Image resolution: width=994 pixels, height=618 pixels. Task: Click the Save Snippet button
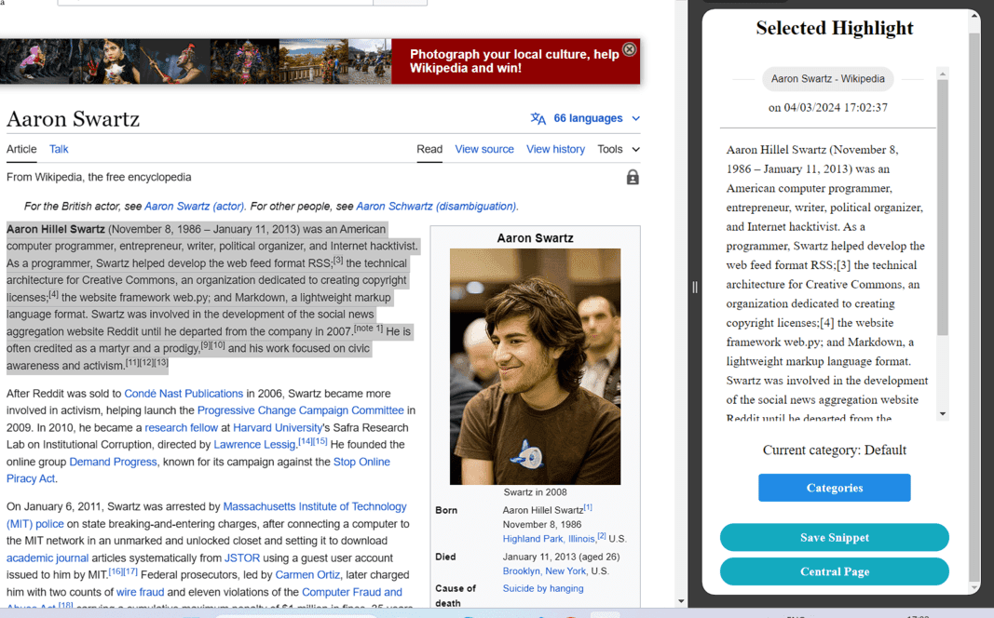(835, 538)
